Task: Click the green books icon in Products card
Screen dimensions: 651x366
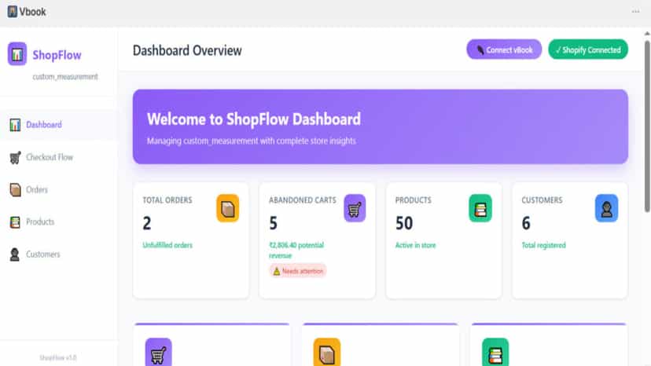Action: 480,208
